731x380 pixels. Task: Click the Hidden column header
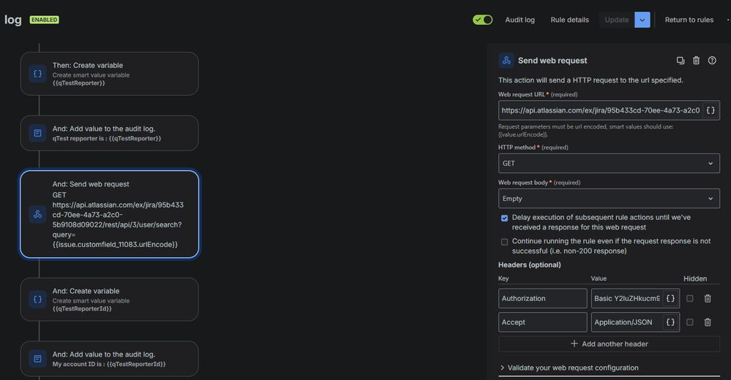pos(695,278)
